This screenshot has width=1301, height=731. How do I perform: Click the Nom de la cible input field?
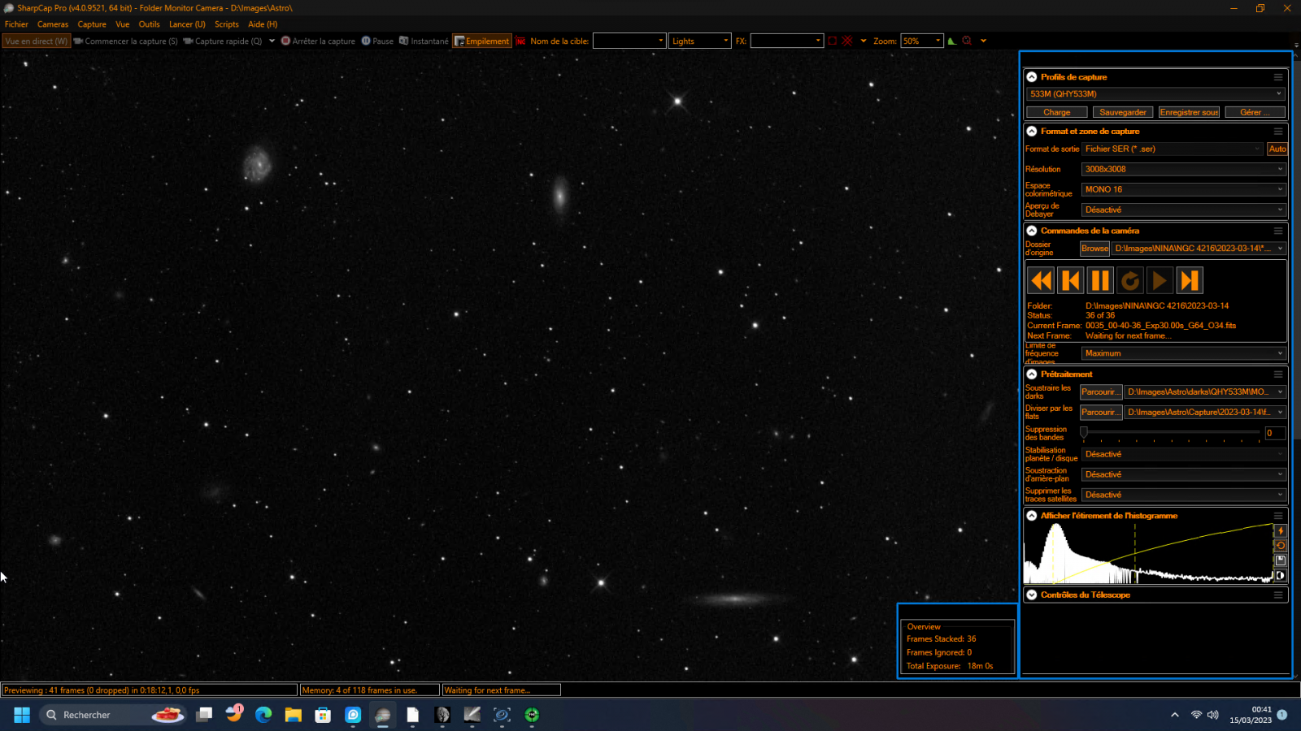click(x=629, y=41)
